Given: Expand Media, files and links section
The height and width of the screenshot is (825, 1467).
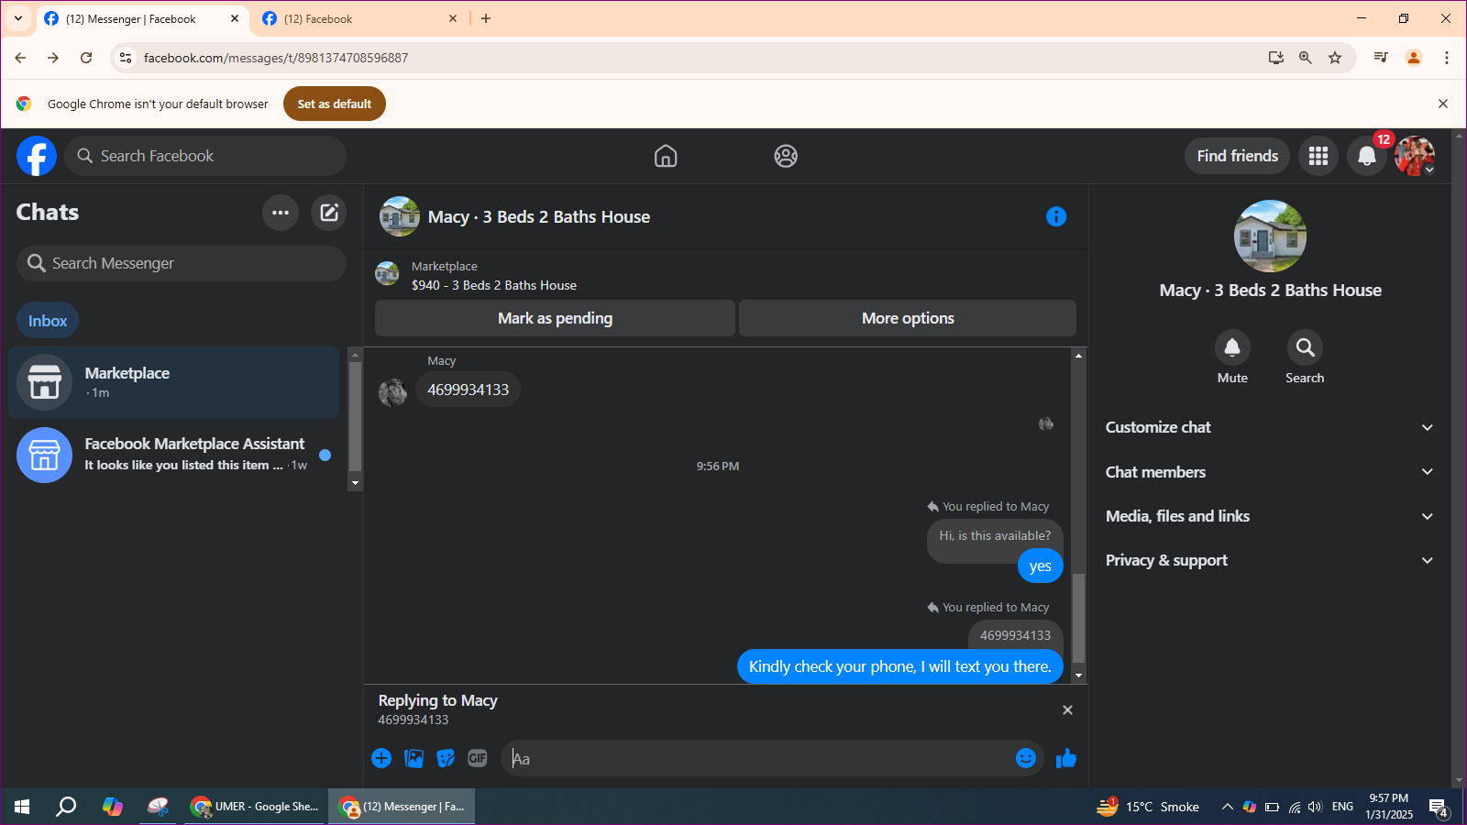Looking at the screenshot, I should [1270, 516].
